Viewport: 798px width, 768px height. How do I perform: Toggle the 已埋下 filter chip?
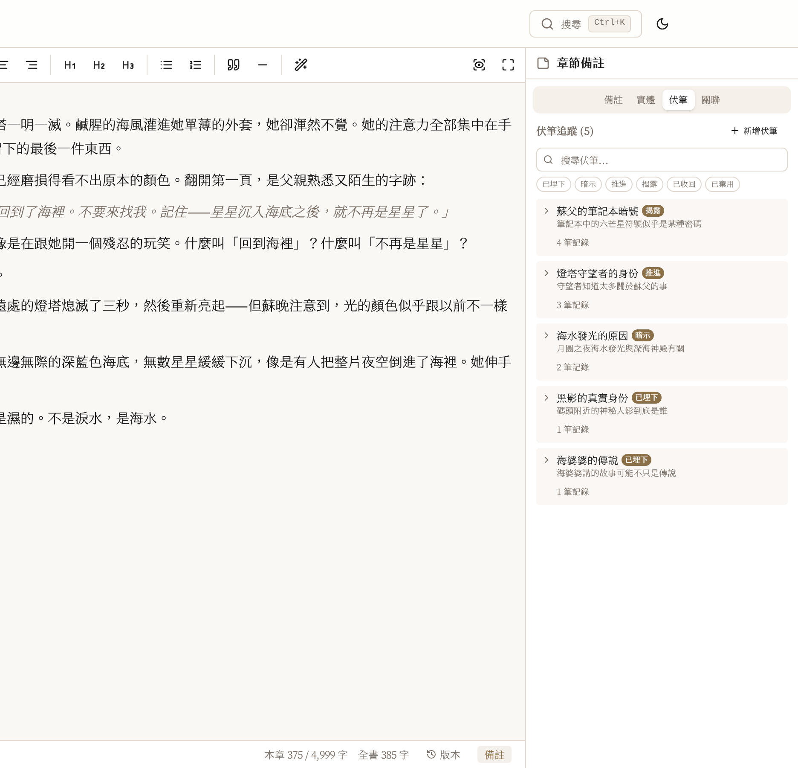pyautogui.click(x=553, y=184)
